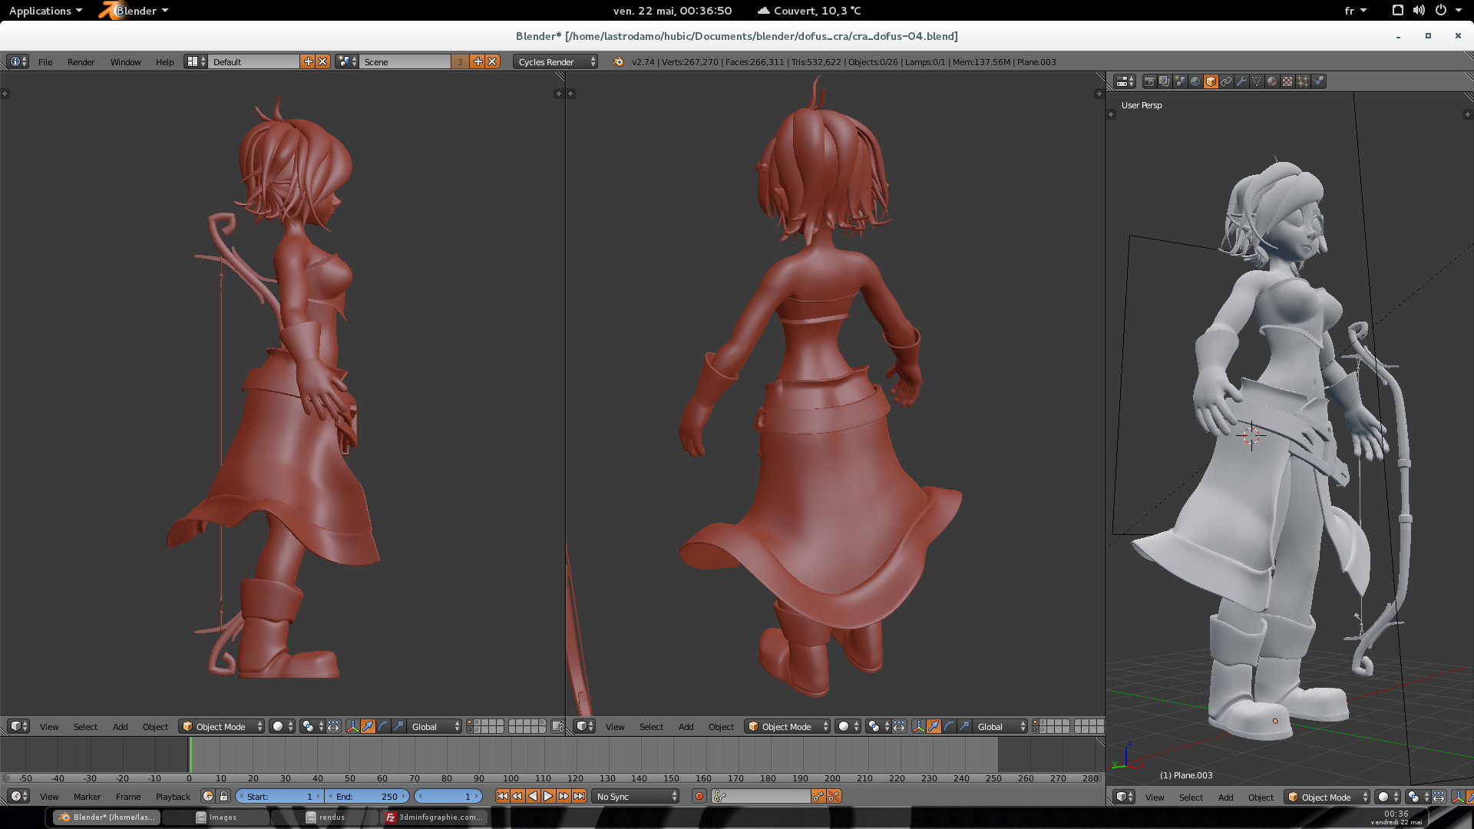Open the Render menu
The height and width of the screenshot is (829, 1474).
point(81,62)
